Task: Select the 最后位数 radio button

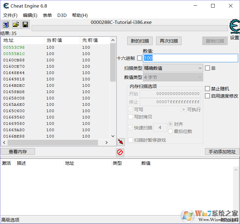Action: tap(170, 131)
